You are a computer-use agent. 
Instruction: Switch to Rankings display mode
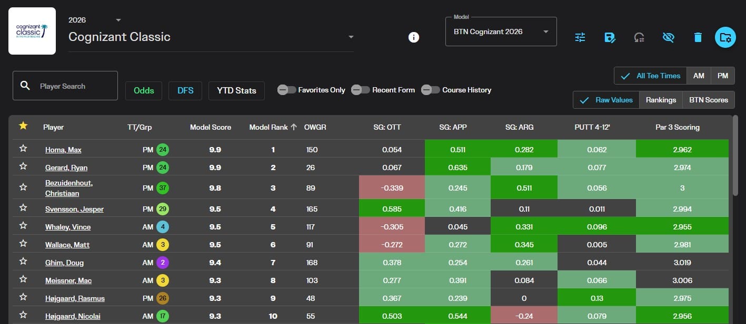pos(661,100)
